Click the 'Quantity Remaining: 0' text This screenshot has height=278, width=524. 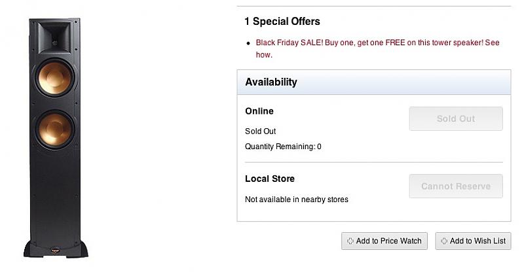(283, 147)
